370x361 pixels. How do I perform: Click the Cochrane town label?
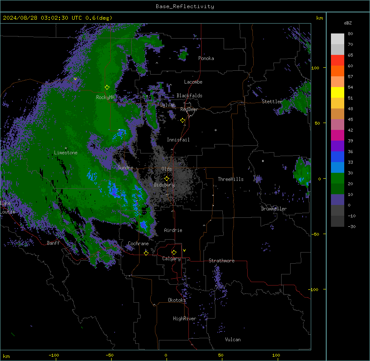coord(138,244)
